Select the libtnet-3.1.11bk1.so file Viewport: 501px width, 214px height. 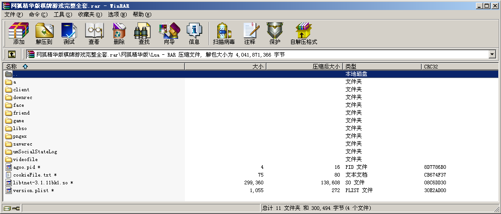coord(40,183)
